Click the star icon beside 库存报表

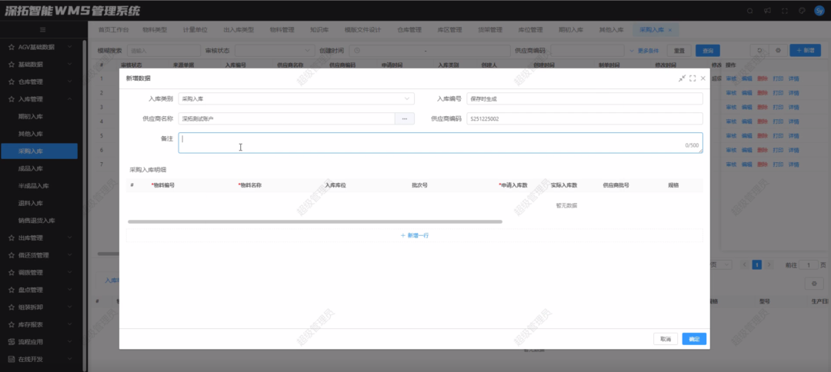[x=11, y=324]
